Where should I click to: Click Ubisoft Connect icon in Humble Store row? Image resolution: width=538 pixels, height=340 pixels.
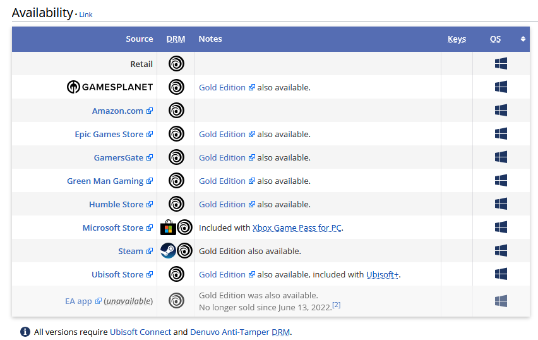click(x=176, y=203)
